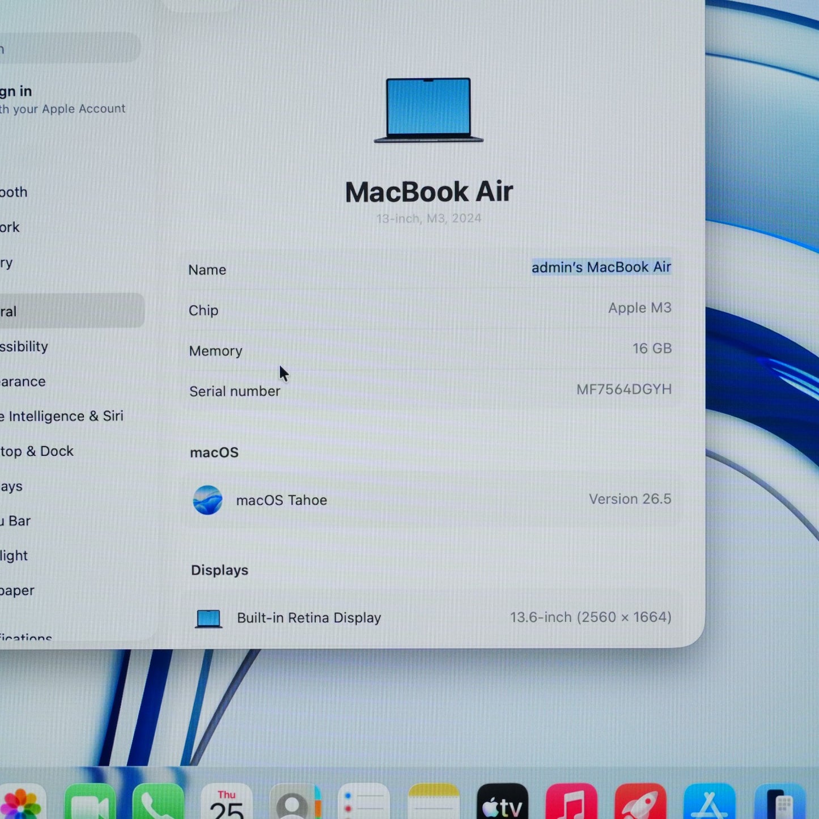Click serial number value MF7564DGYH
819x819 pixels.
click(624, 389)
